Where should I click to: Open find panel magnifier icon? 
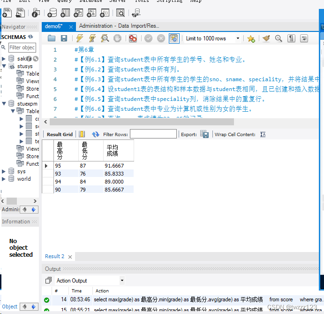279,38
